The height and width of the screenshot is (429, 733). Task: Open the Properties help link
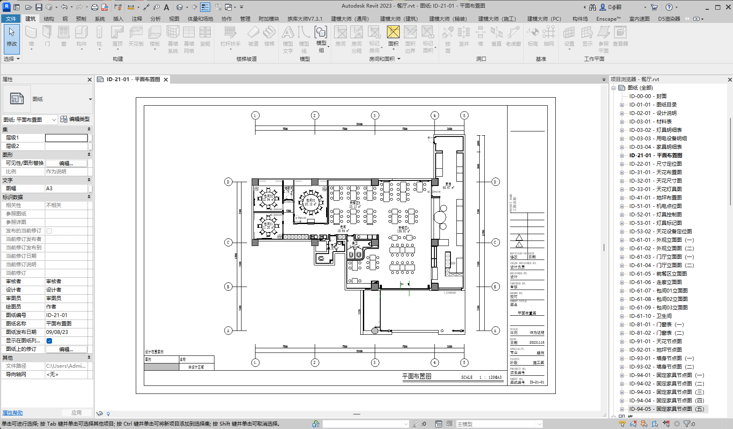[x=13, y=413]
